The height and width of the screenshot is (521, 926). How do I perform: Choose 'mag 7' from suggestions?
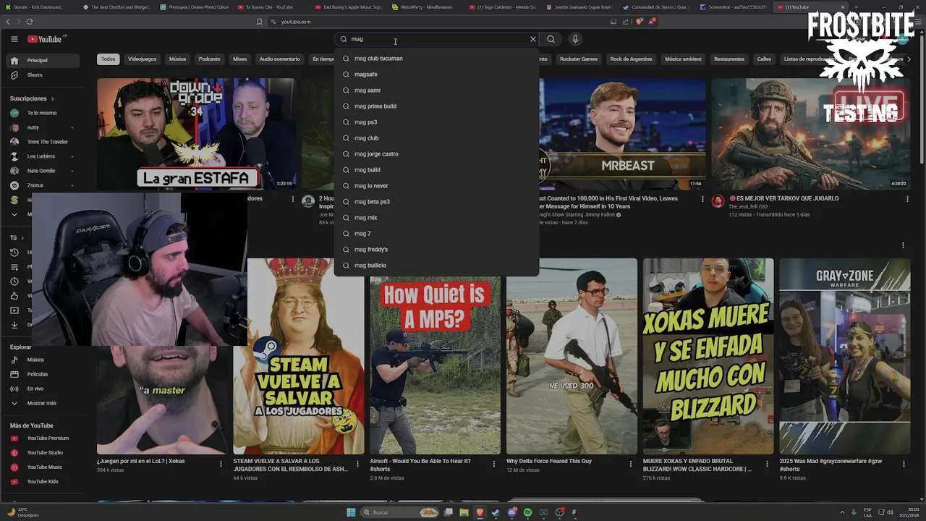[x=437, y=234]
